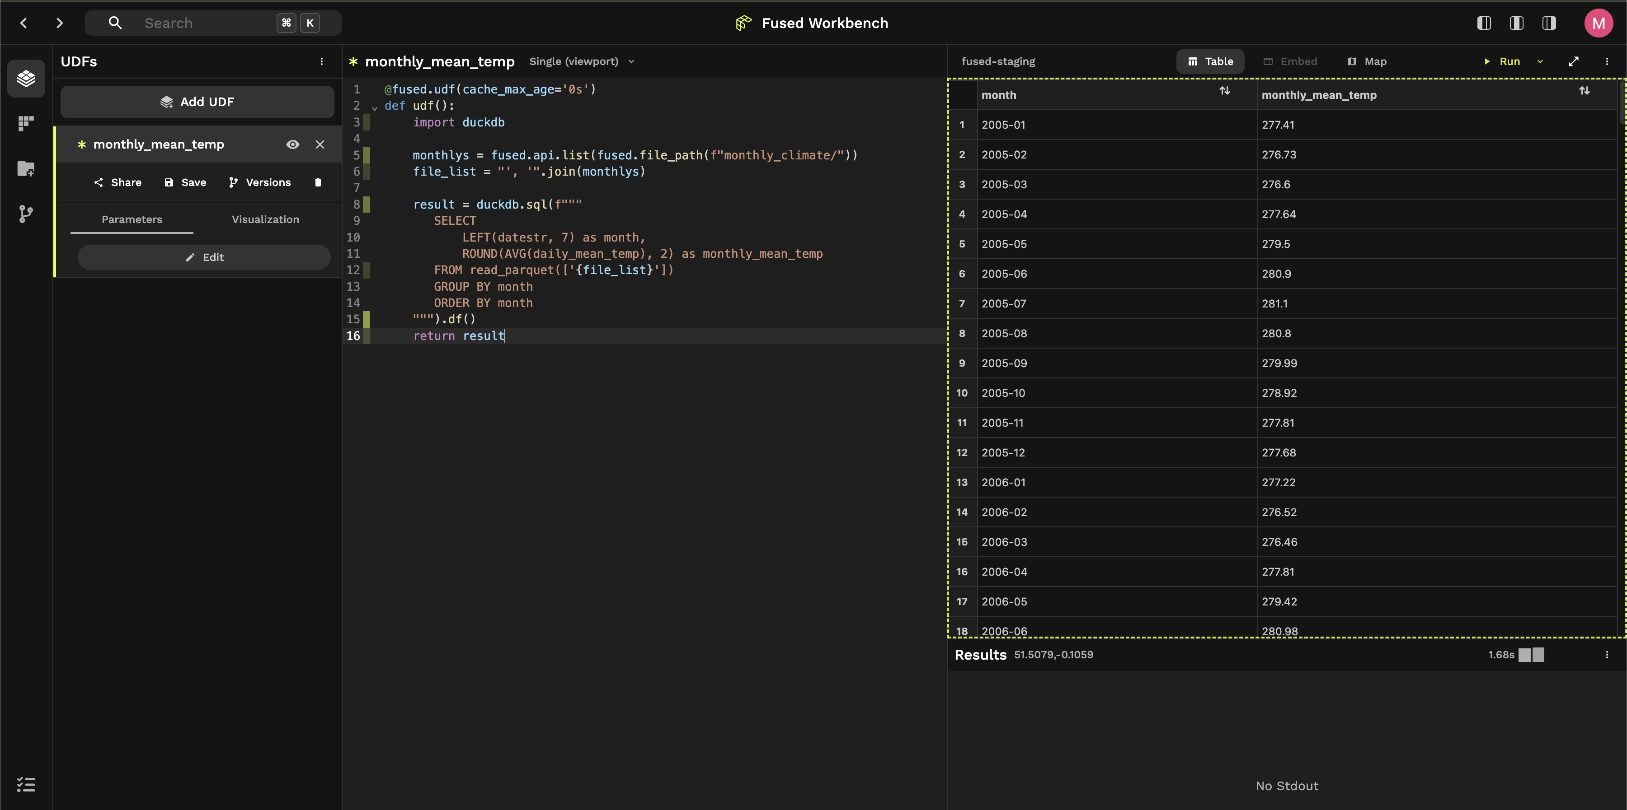
Task: Close the monthly_mean_temp UDF
Action: coord(320,144)
